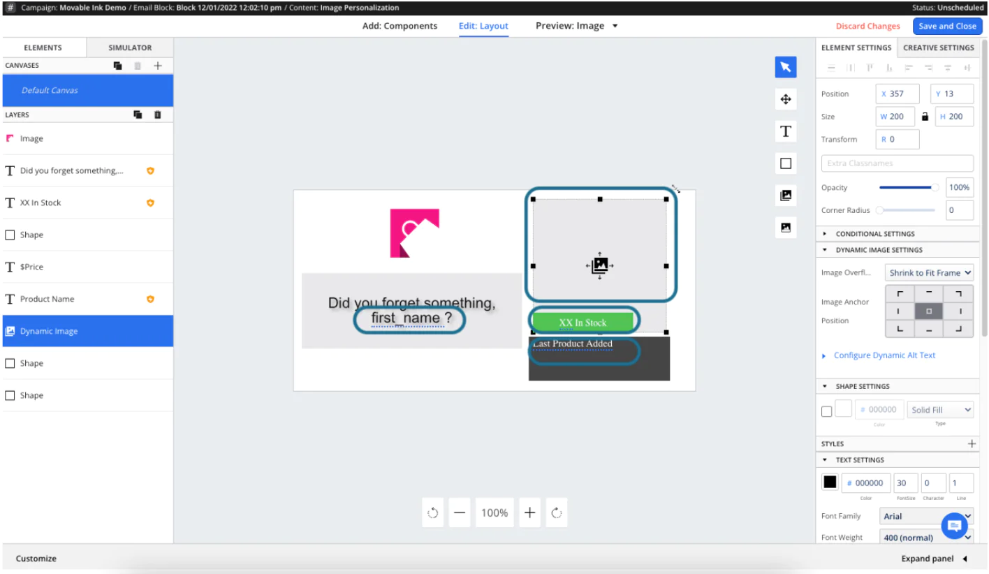The width and height of the screenshot is (989, 574).
Task: Lock the aspect ratio between width and height
Action: tap(925, 116)
